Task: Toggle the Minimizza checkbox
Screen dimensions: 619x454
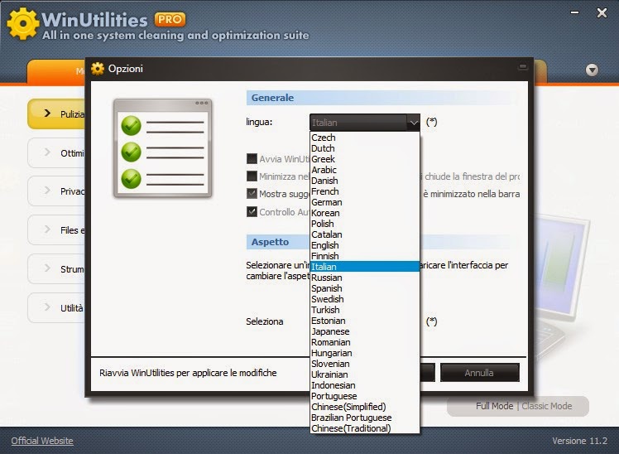Action: pos(252,176)
